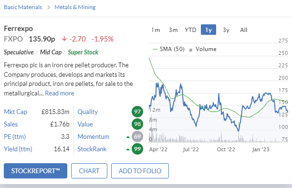The height and width of the screenshot is (188, 292).
Task: Open the Value rank link
Action: point(85,124)
